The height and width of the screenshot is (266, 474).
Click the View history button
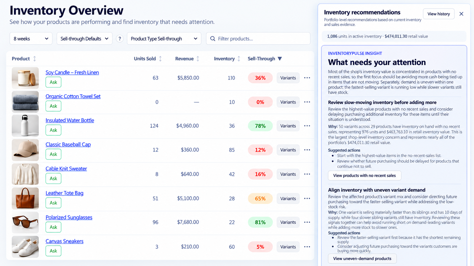[438, 14]
